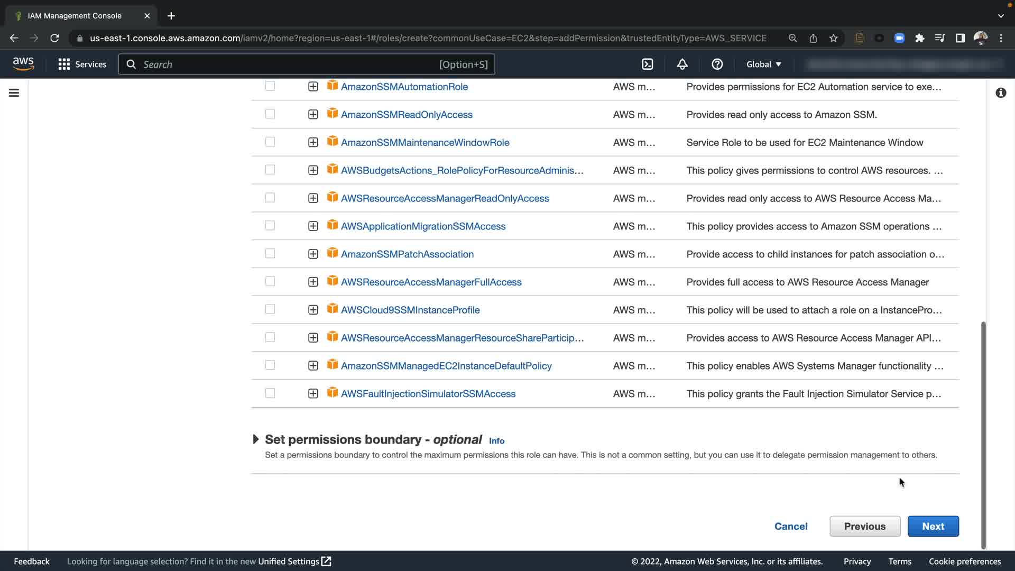The width and height of the screenshot is (1015, 571).
Task: Switch to IAM Management Console tab
Action: (75, 16)
